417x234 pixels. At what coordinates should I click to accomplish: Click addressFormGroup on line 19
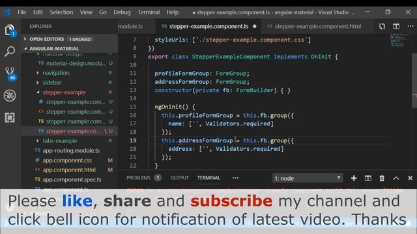(x=206, y=140)
